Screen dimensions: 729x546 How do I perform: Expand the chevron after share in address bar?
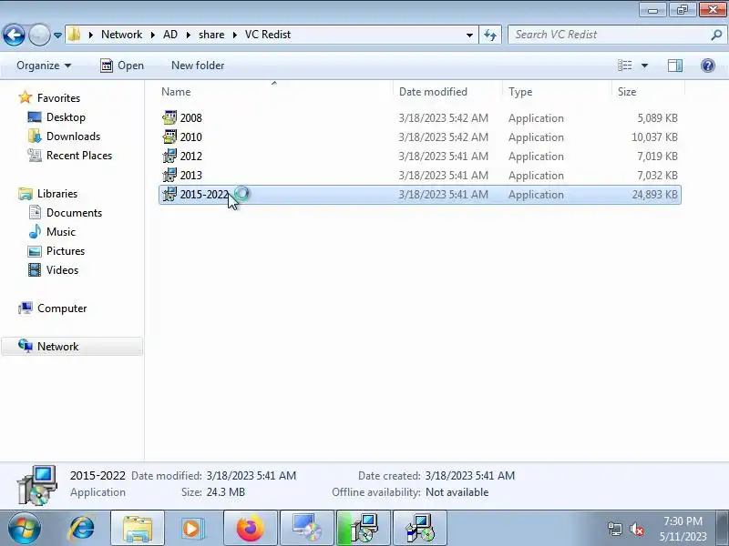point(235,35)
